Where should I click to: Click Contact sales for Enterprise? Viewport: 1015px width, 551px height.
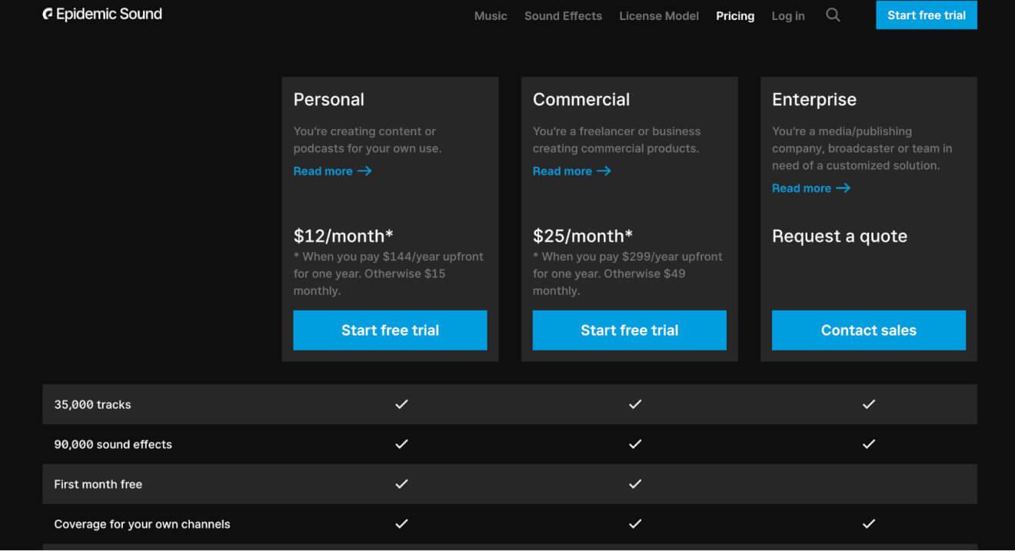click(x=869, y=330)
